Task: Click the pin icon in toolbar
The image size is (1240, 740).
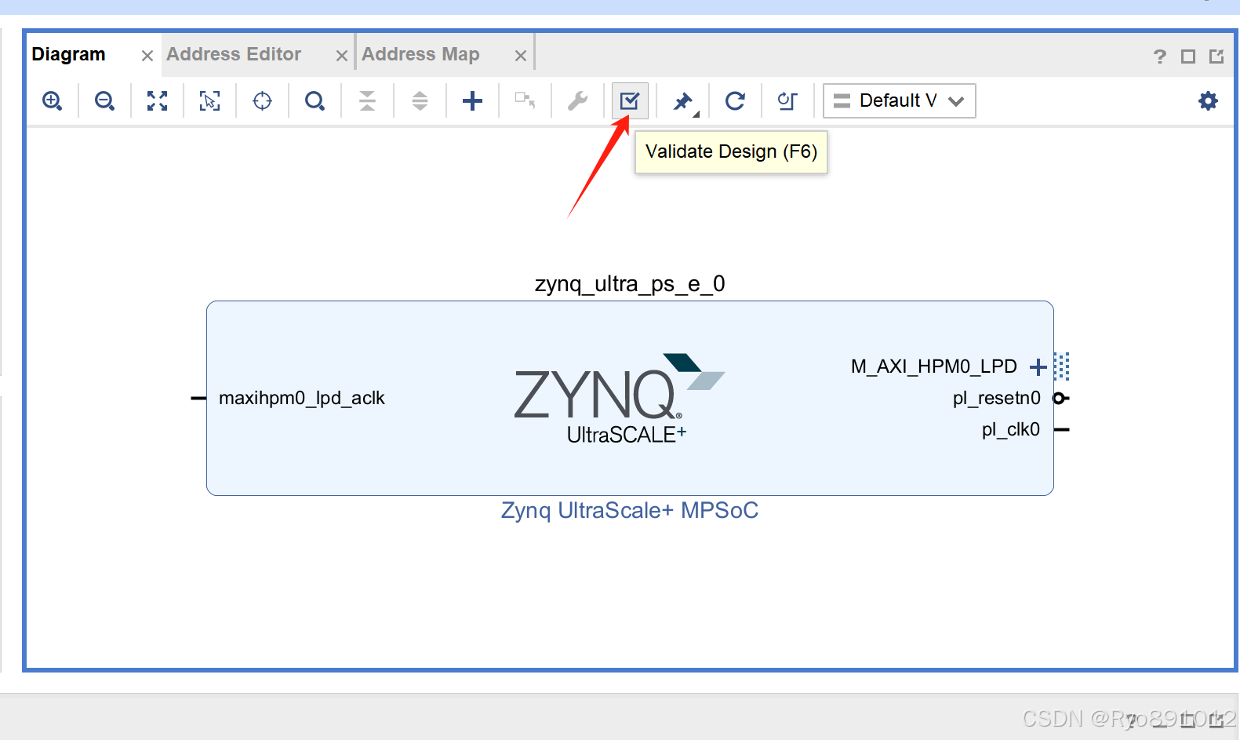Action: [684, 102]
